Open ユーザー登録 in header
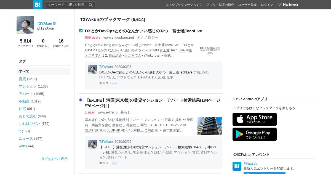 247,5
